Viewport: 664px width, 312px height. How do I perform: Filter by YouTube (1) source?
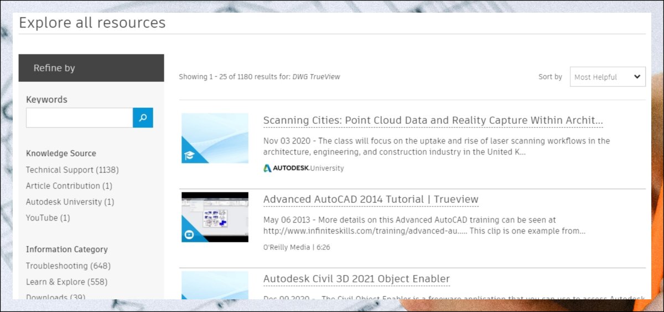pos(48,218)
